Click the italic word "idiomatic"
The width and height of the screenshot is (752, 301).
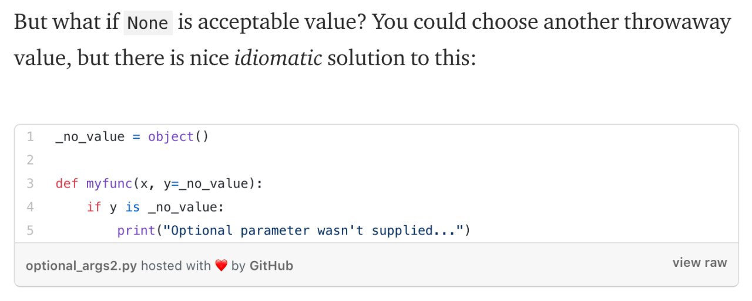tap(278, 58)
